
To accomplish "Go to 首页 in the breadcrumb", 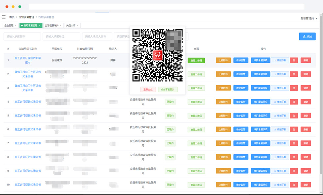I will pos(12,17).
